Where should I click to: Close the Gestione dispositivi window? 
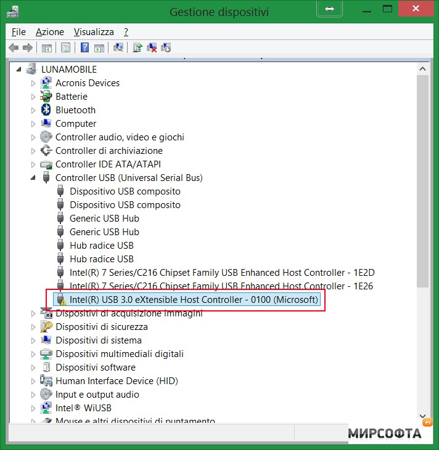pos(416,9)
